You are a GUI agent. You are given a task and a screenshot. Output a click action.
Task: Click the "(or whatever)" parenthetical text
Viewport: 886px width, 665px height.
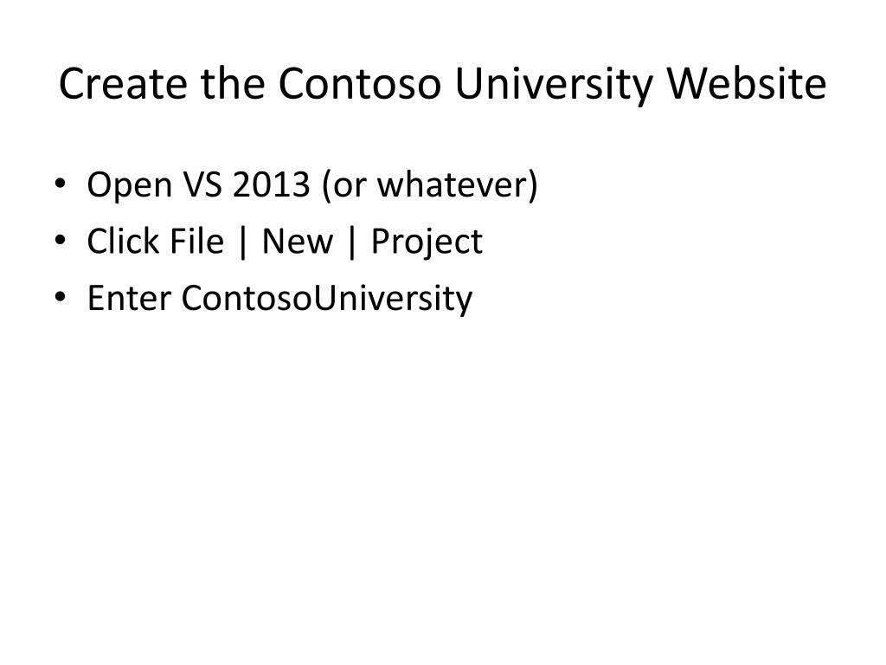[x=430, y=185]
